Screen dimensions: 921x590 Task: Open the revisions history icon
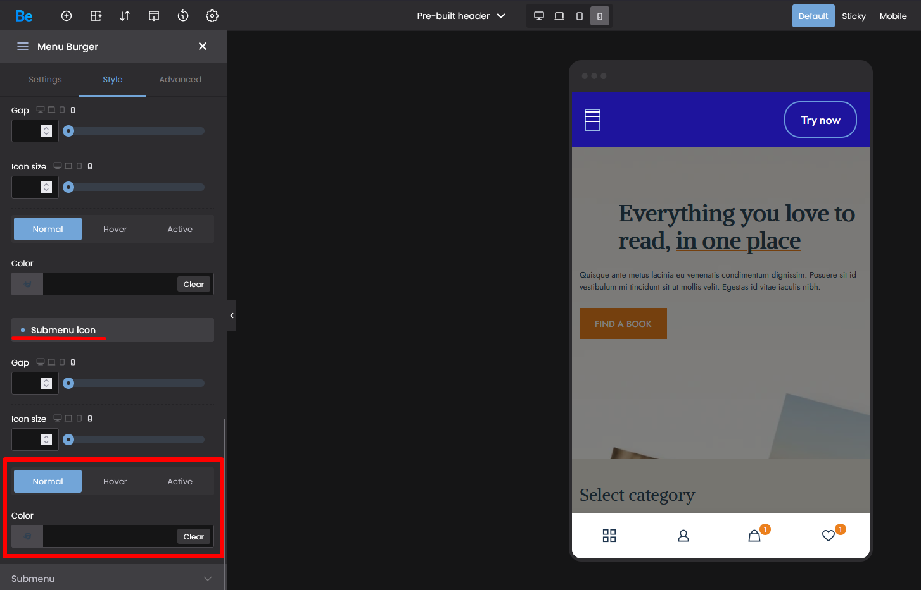coord(183,16)
